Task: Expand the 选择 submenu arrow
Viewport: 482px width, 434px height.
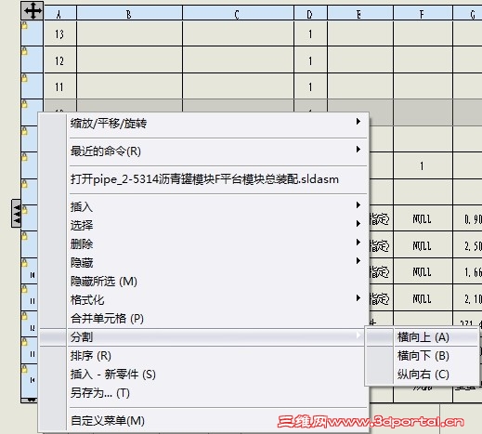Action: coord(358,224)
